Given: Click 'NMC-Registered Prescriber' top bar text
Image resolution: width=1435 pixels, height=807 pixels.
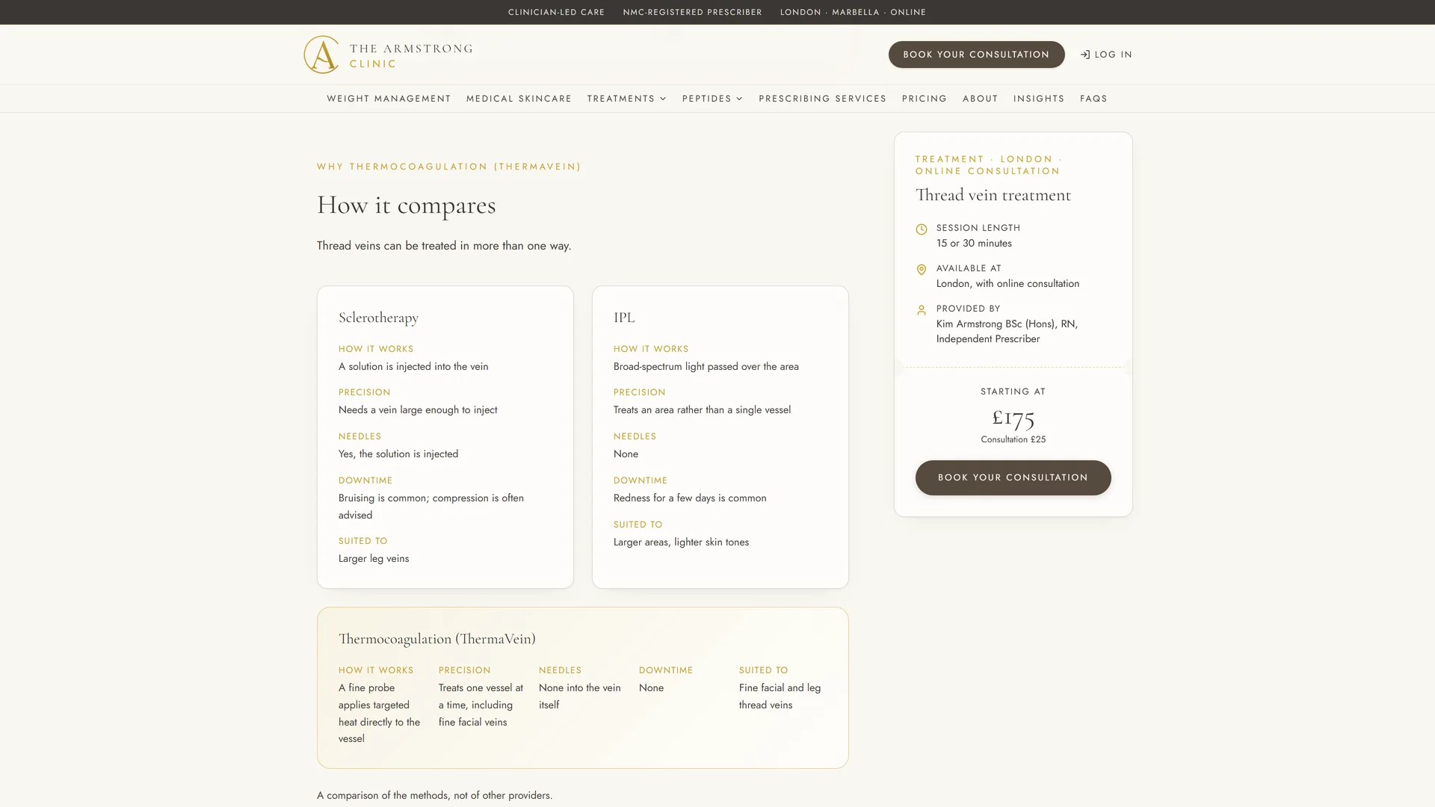Looking at the screenshot, I should (x=692, y=12).
